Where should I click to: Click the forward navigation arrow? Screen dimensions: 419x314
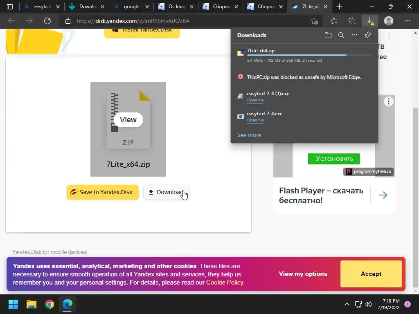29,21
